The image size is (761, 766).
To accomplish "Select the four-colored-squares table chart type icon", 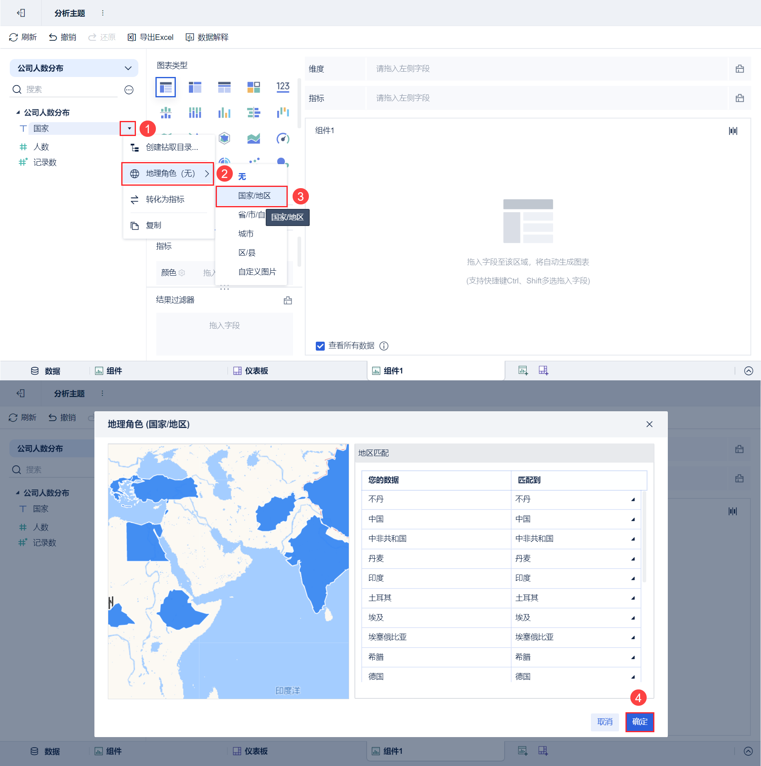I will coord(254,87).
